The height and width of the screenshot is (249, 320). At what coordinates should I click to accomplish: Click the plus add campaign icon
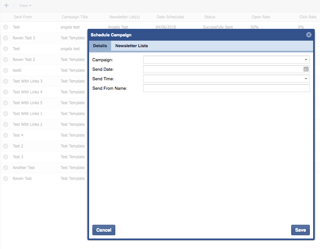(6, 6)
